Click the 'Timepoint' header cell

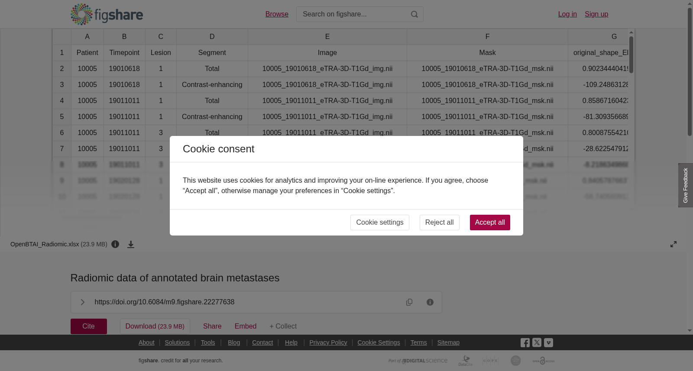pos(124,53)
